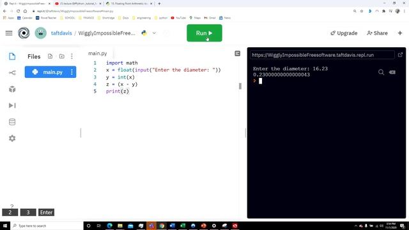Screen dimensions: 409x230
Task: Open the Files panel three-dot menu
Action: tap(72, 56)
